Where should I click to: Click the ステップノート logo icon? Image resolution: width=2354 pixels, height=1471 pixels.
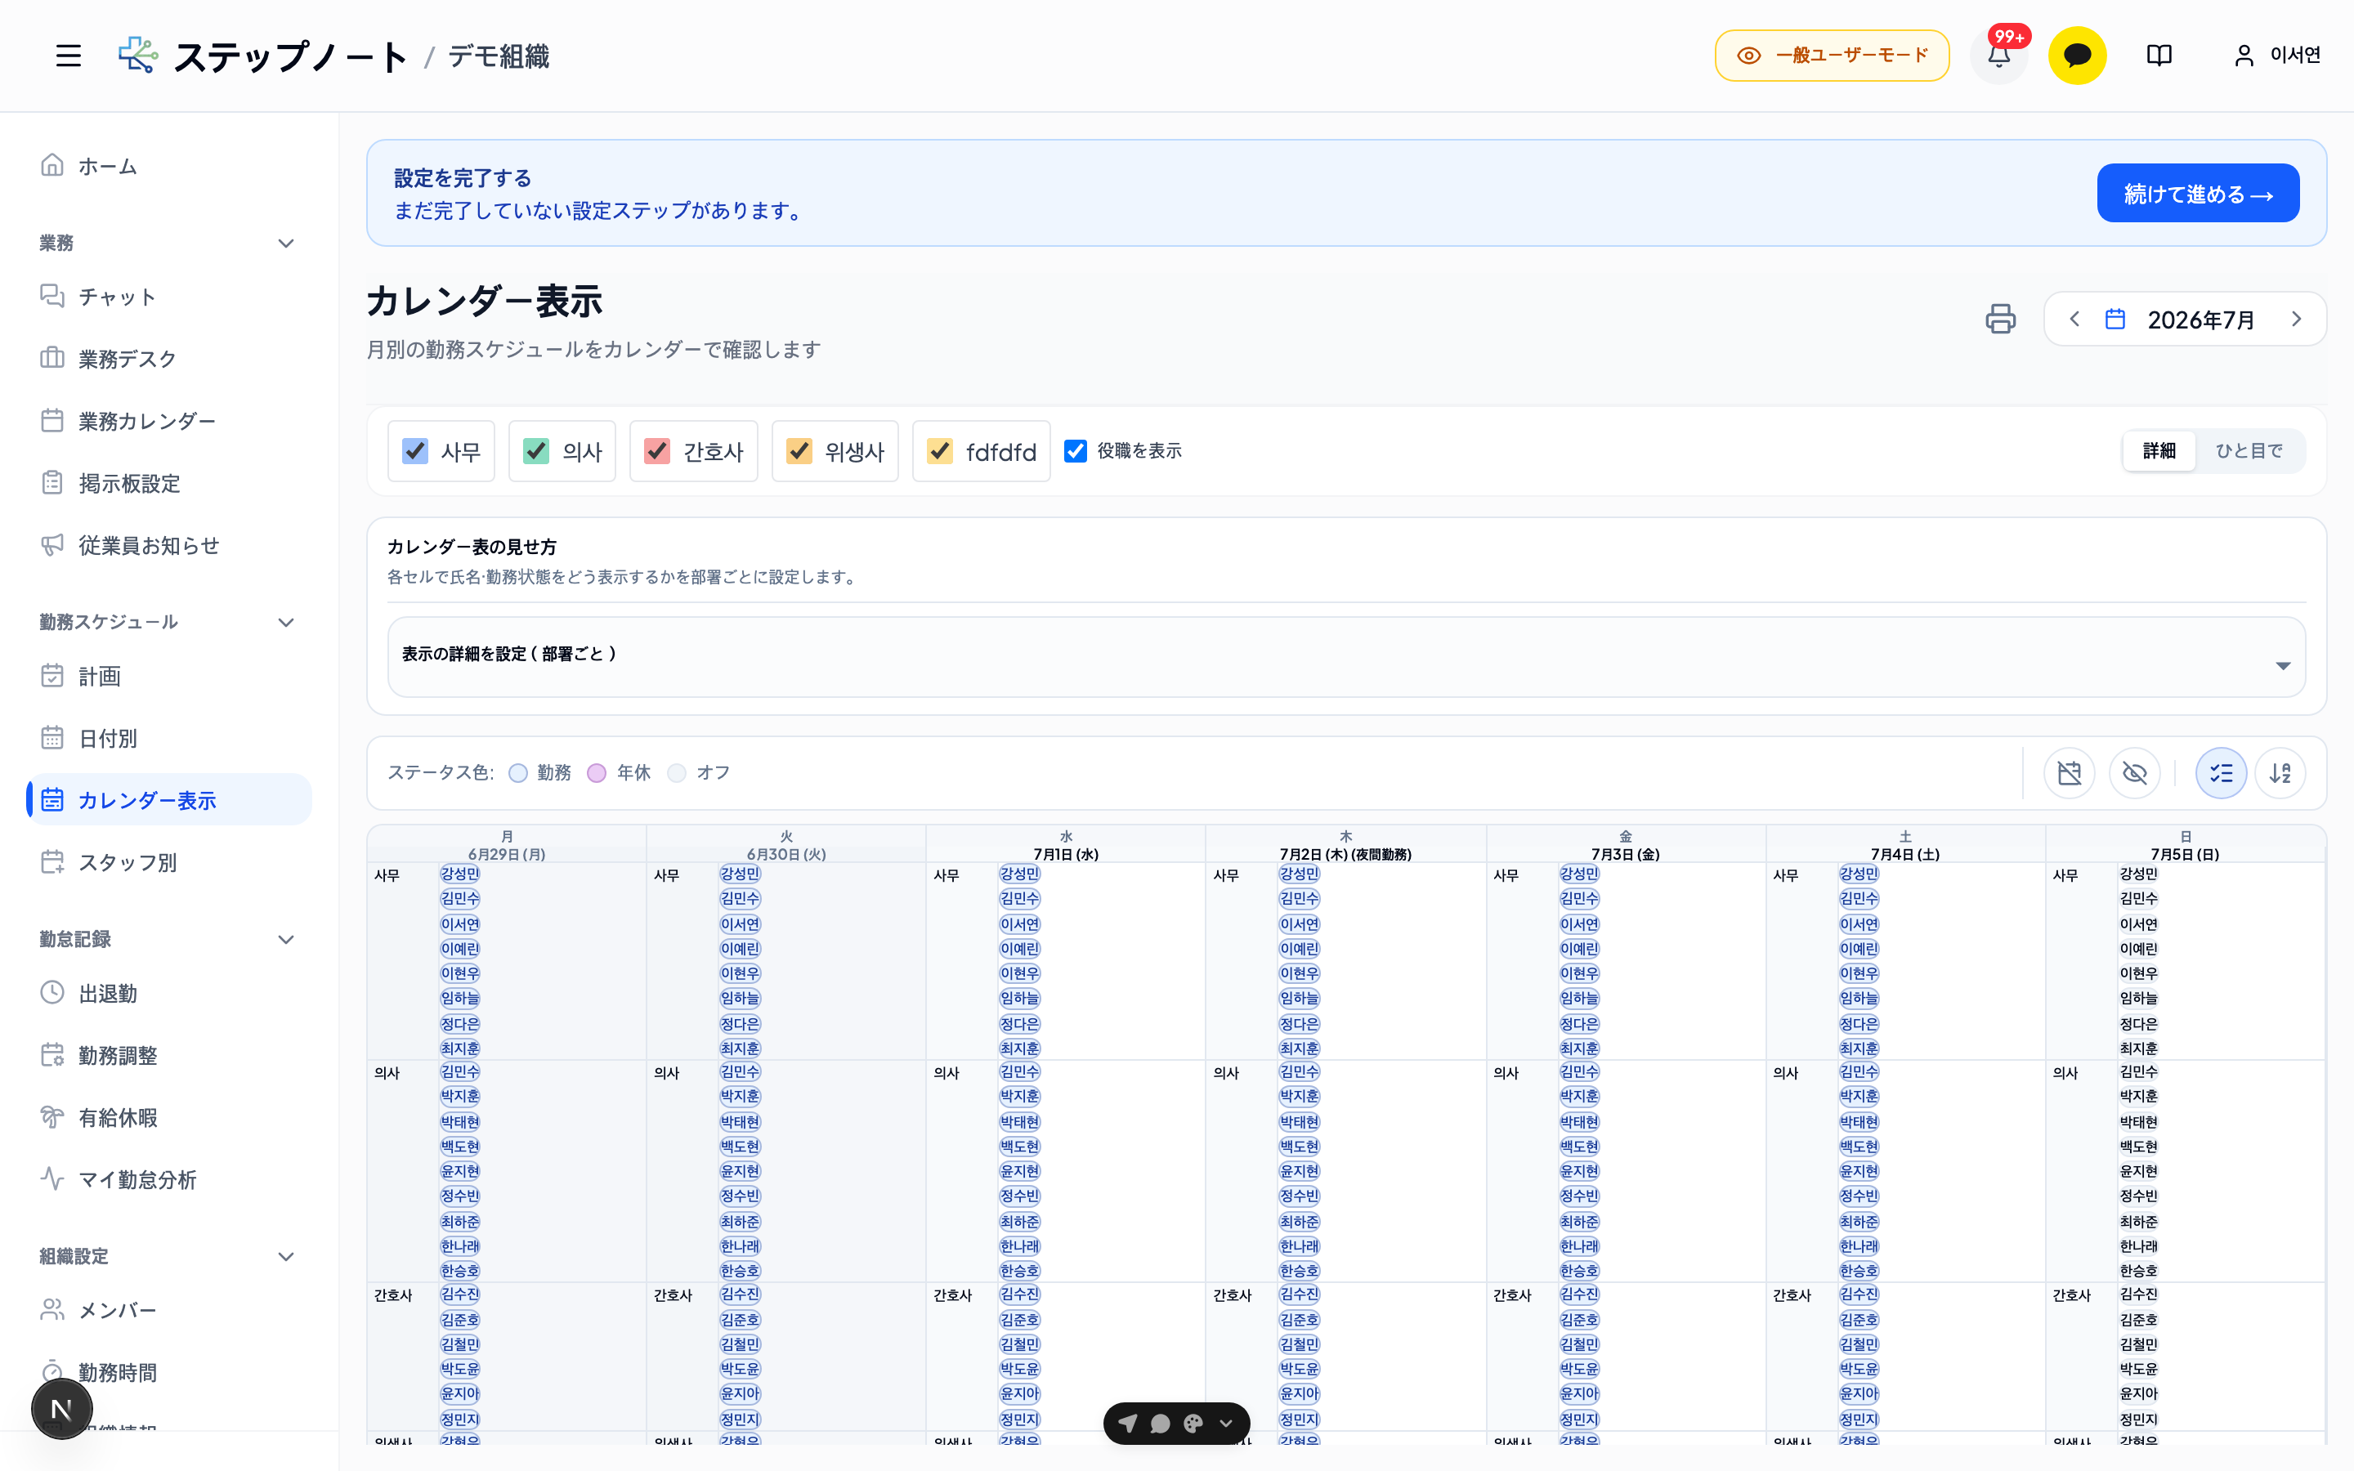click(x=138, y=56)
